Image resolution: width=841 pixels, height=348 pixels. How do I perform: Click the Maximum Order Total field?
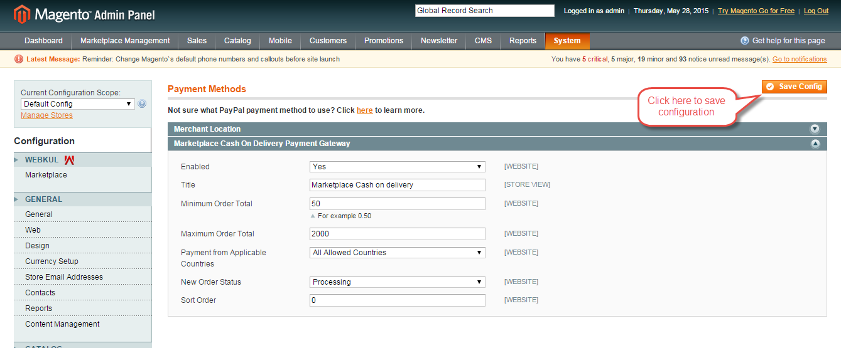pyautogui.click(x=398, y=234)
